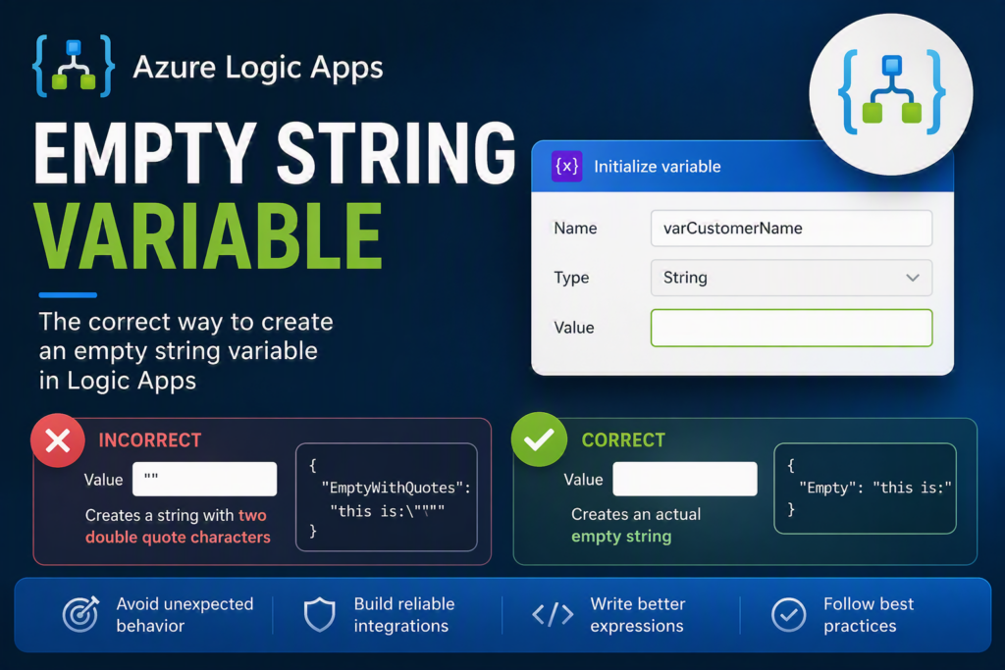1005x670 pixels.
Task: Click the Name field containing varCustomerName
Action: pyautogui.click(x=792, y=229)
